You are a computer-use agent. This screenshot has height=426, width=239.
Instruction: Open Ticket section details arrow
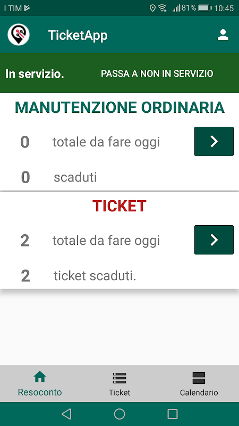(x=214, y=240)
